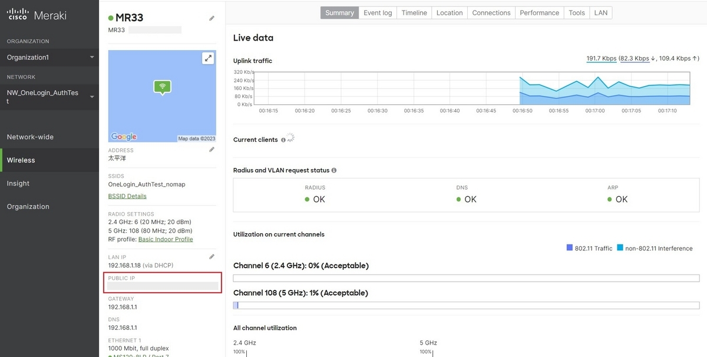Open the Basic Indoor Profile link
This screenshot has height=357, width=707.
click(x=166, y=239)
